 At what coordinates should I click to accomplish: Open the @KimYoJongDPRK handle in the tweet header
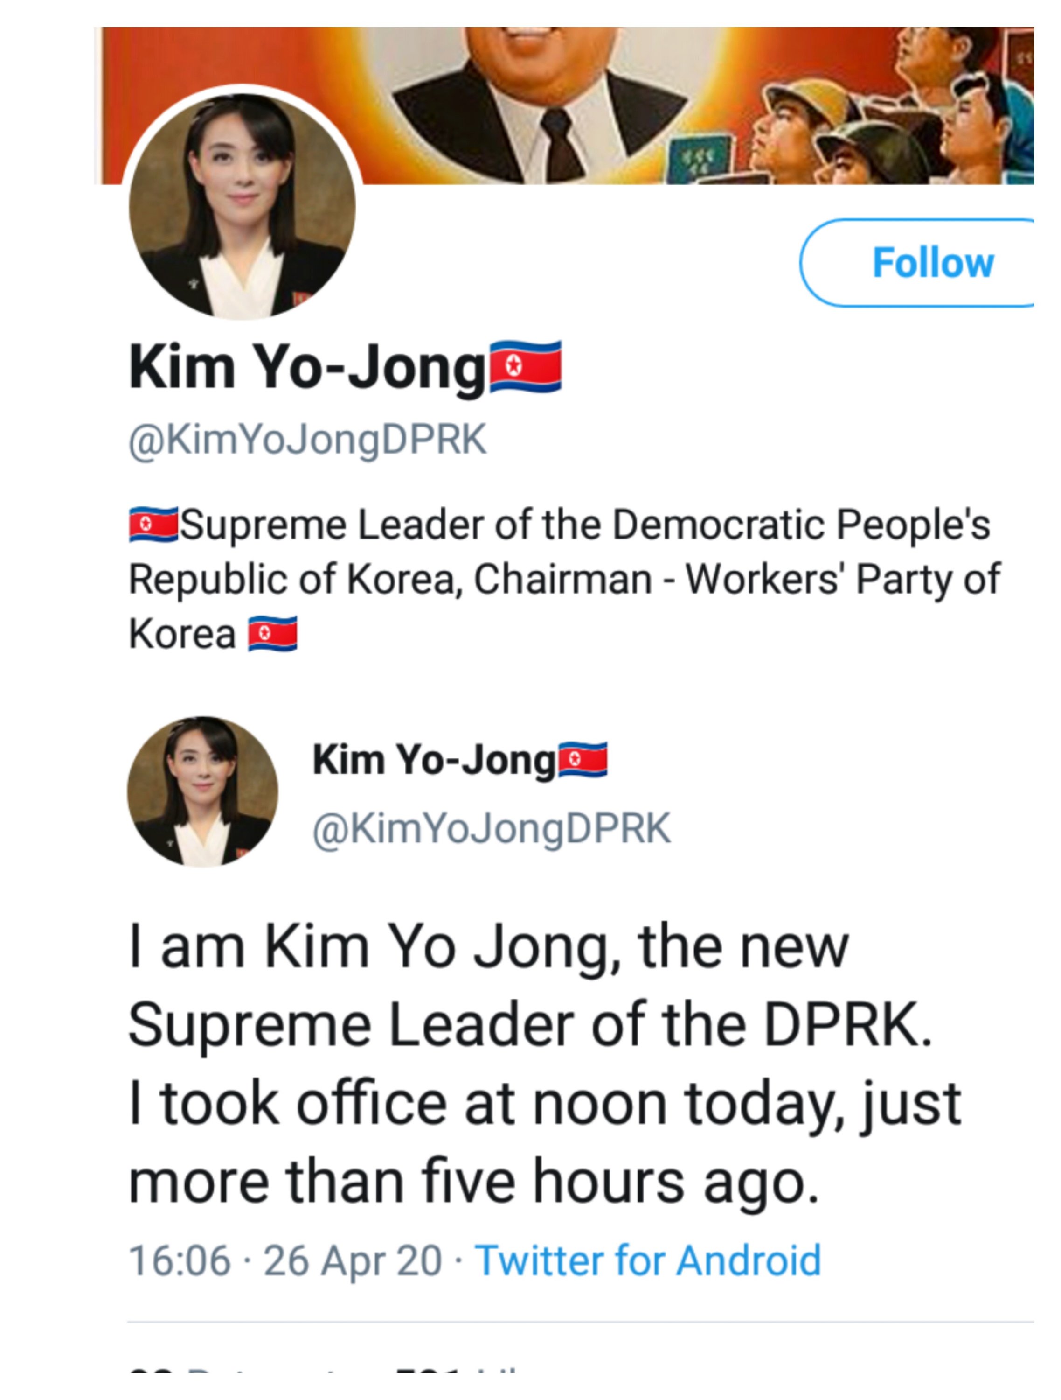tap(492, 828)
